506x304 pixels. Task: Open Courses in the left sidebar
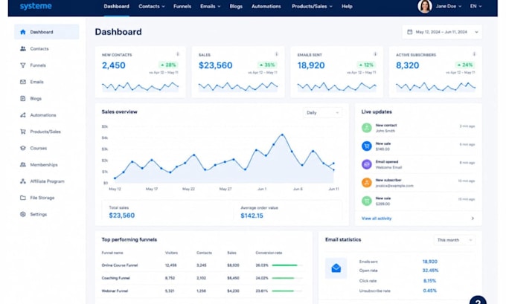[33, 149]
